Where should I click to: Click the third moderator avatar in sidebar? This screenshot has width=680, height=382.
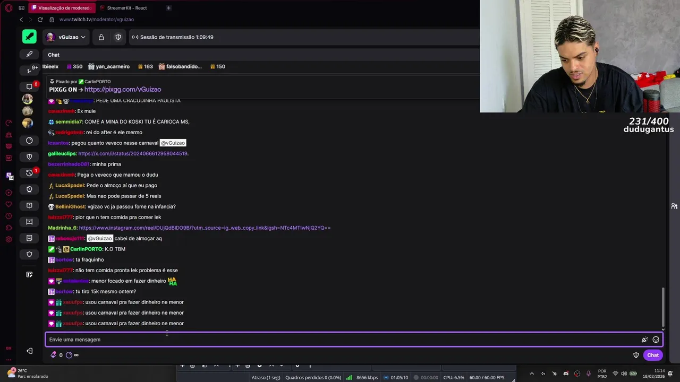coord(28,123)
